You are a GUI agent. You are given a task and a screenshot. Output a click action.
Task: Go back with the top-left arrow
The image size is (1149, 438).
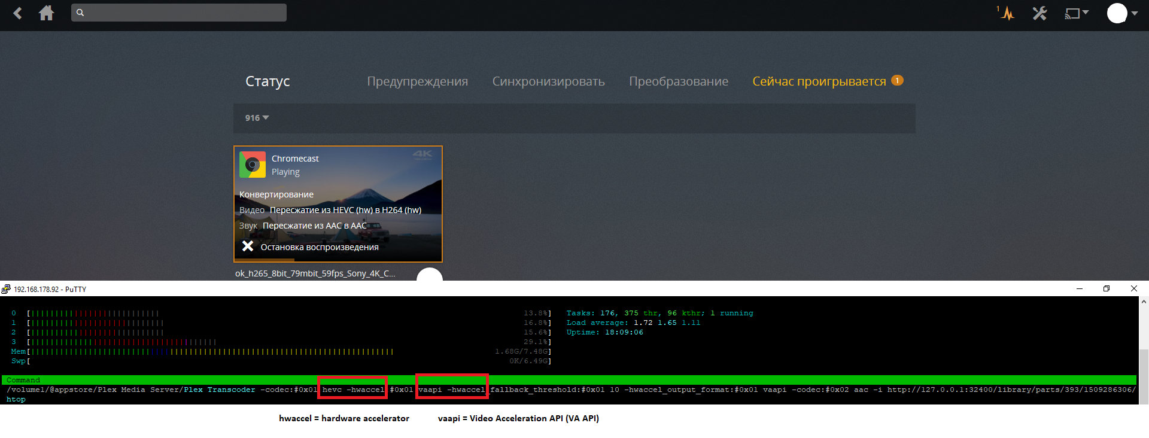coord(18,13)
